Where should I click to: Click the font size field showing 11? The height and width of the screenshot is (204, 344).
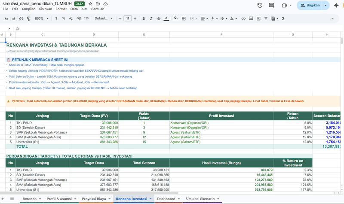pos(128,18)
